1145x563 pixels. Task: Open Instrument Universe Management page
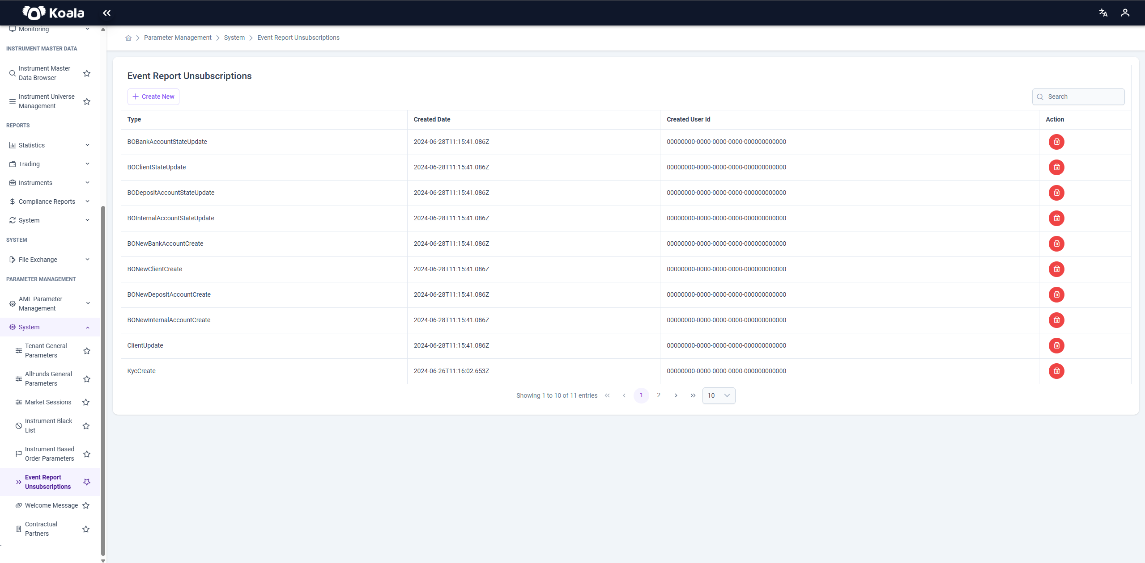47,101
